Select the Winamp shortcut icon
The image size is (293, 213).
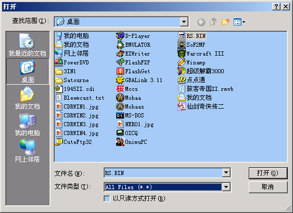[181, 62]
